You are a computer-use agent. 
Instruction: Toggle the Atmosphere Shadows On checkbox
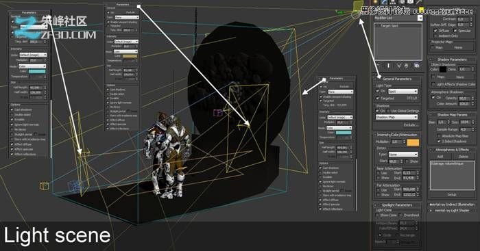point(433,97)
